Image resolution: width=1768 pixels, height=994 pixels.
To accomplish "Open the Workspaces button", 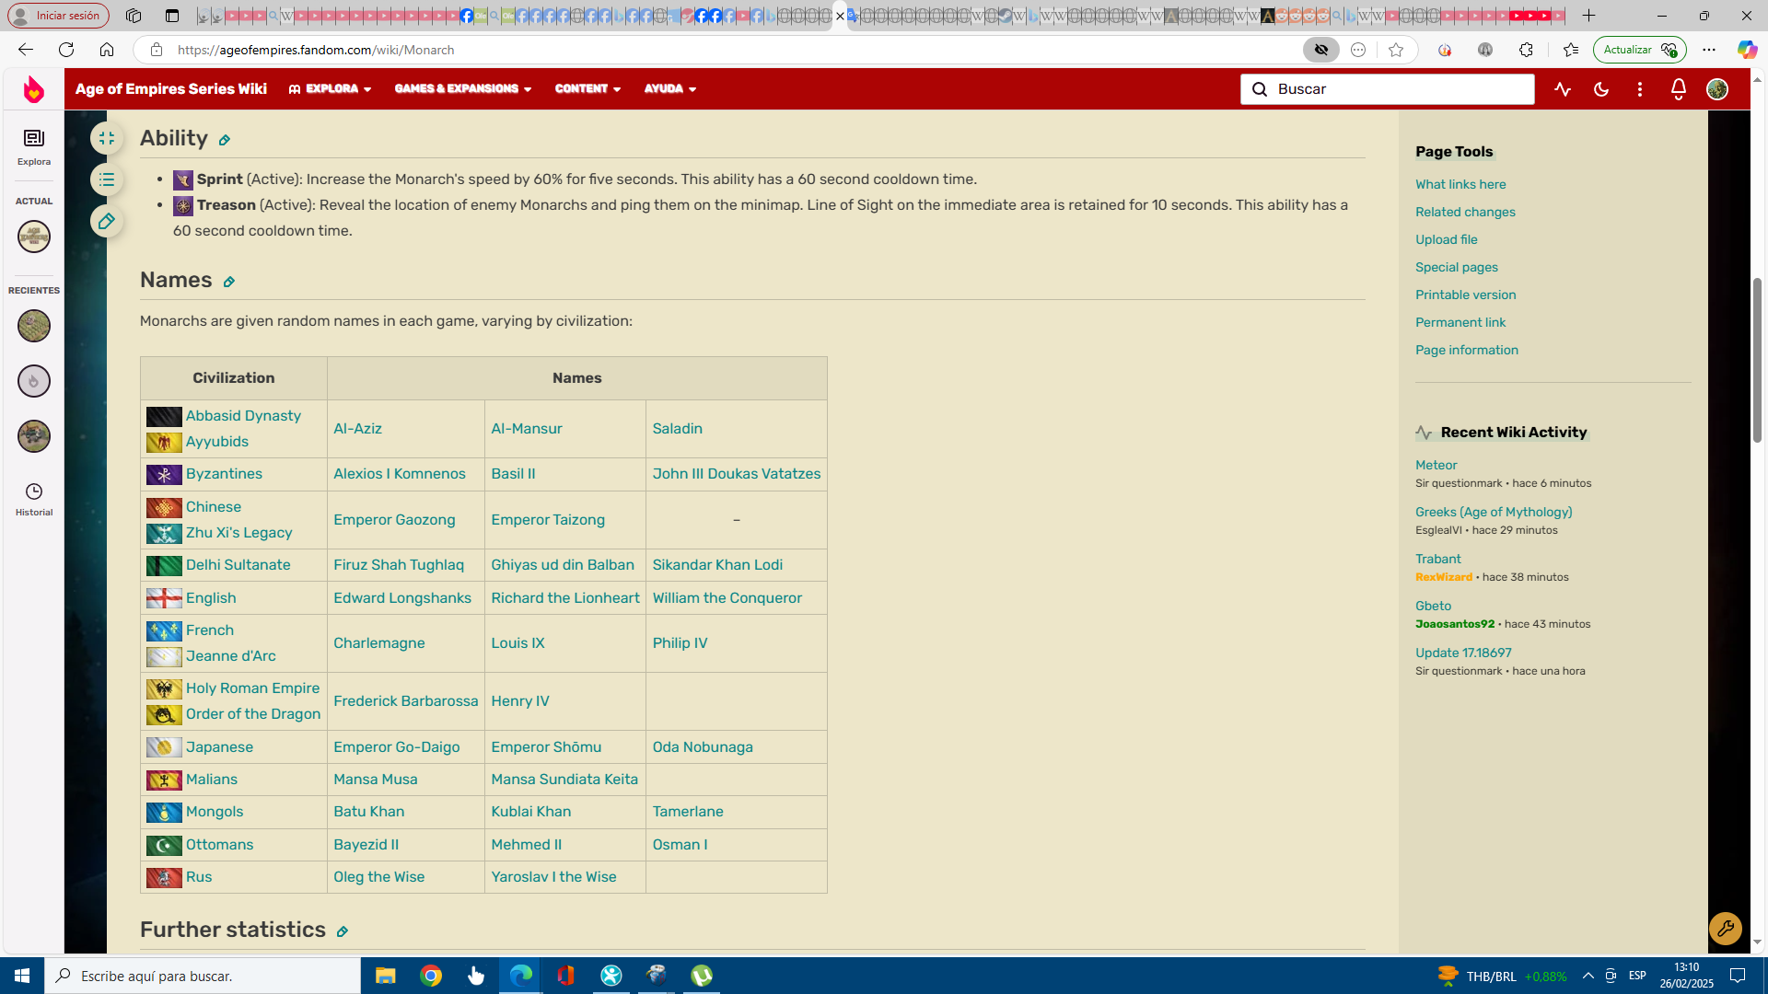I will [134, 16].
